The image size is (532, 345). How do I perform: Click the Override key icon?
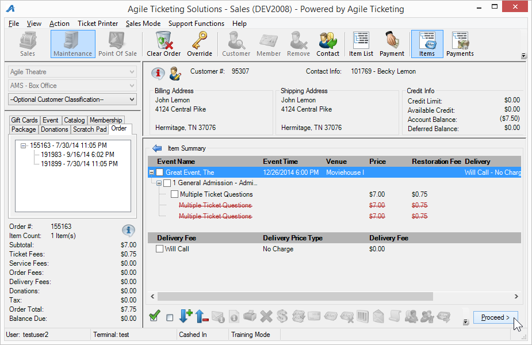(200, 44)
